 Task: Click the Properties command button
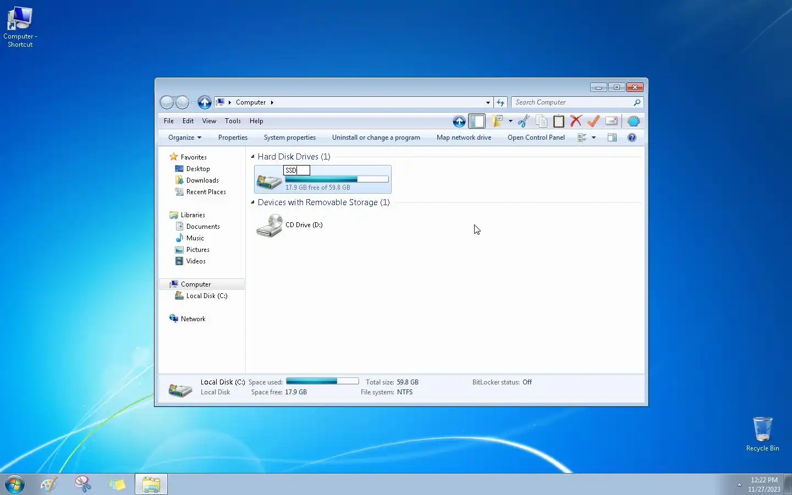(233, 137)
